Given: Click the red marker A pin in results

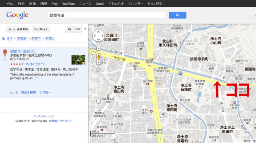Looking at the screenshot, I should pyautogui.click(x=5, y=53).
